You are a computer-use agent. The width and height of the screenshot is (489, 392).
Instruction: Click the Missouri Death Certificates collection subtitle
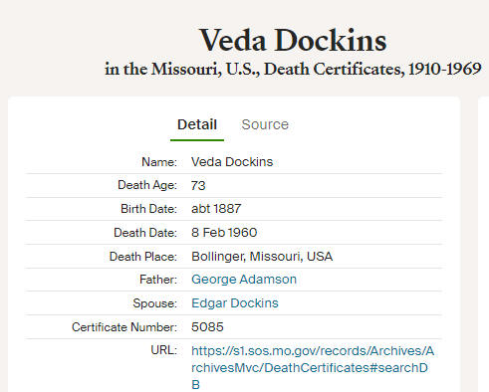(x=293, y=69)
